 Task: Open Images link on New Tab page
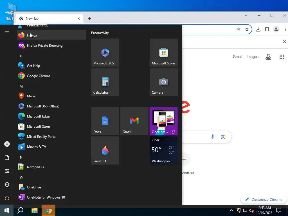(252, 57)
